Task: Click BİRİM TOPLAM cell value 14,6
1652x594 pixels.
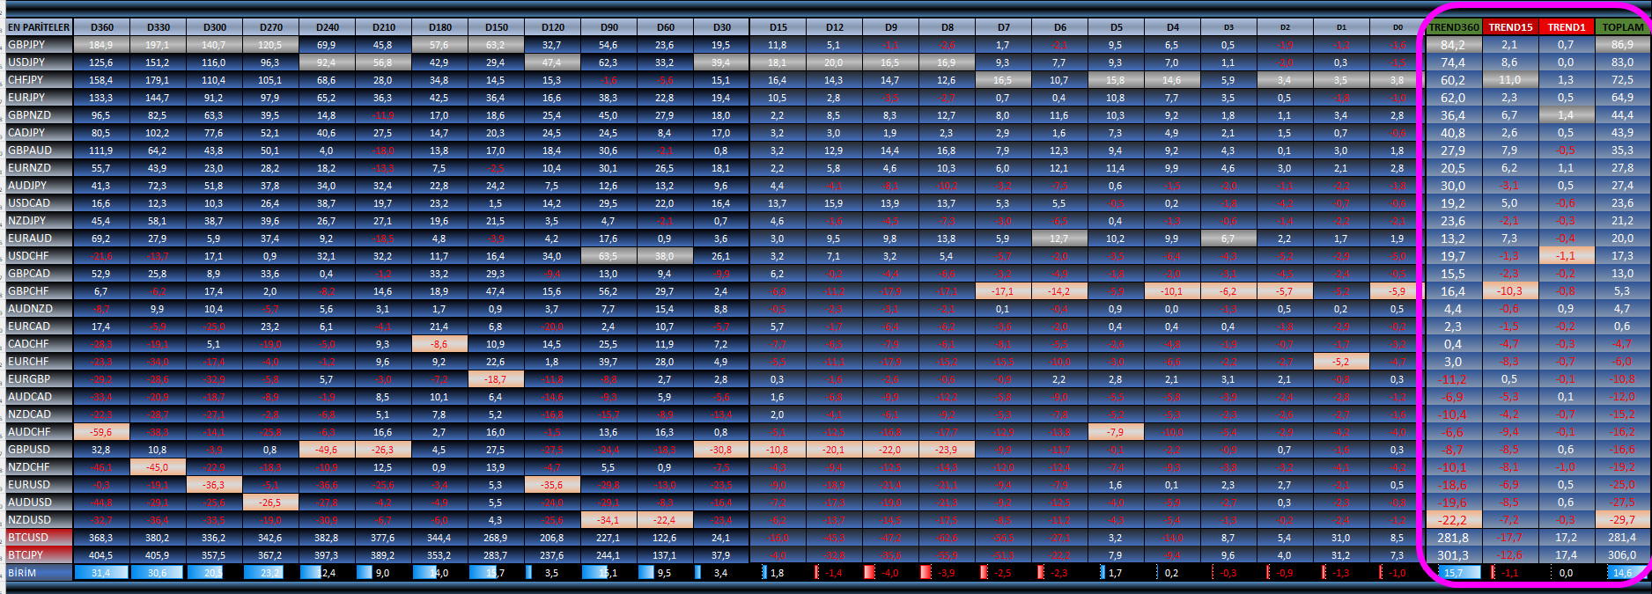Action: click(1623, 573)
